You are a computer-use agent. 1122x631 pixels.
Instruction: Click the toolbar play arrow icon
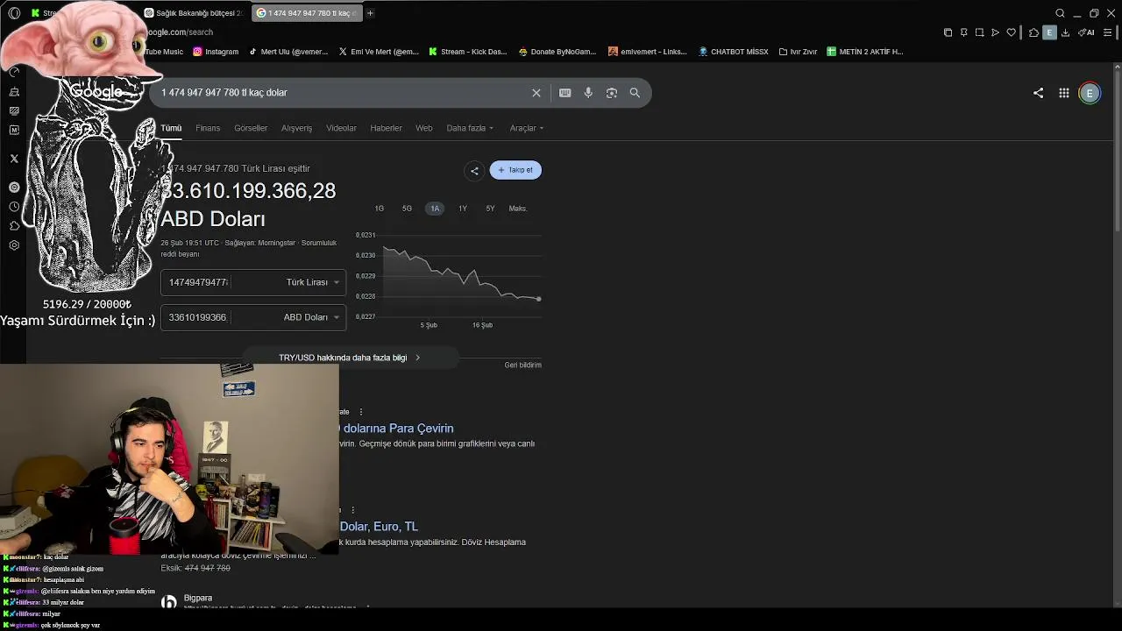pos(995,32)
